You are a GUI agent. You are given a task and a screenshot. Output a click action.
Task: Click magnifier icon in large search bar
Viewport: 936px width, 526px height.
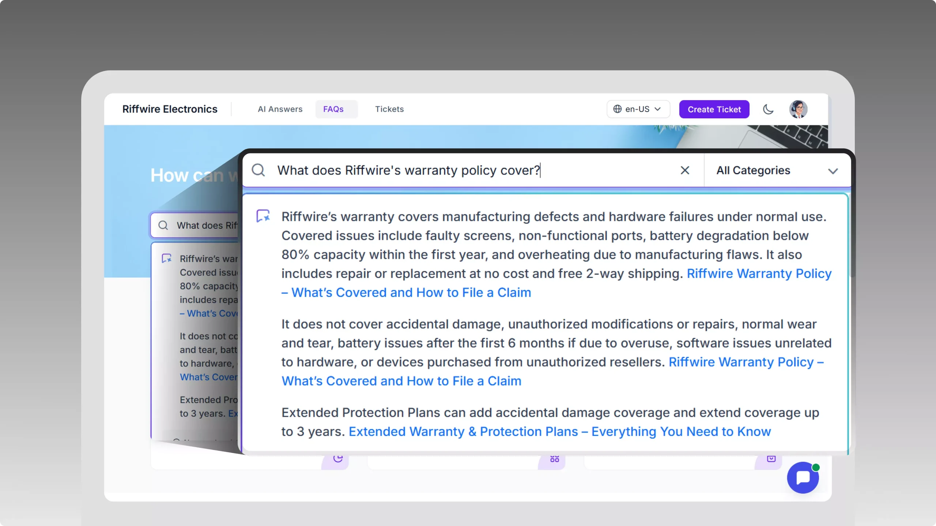click(x=258, y=170)
